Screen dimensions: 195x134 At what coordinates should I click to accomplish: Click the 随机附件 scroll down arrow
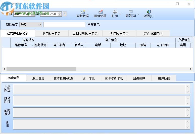[188, 103]
